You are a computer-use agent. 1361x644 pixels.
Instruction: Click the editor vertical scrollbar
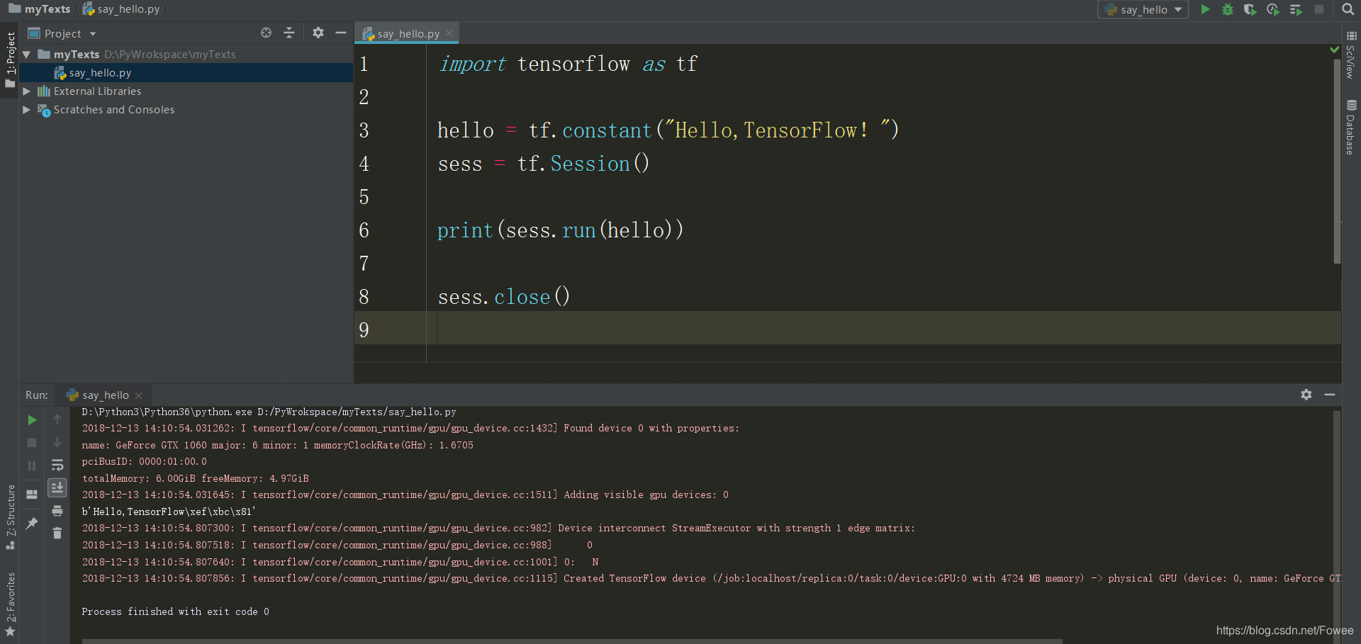[x=1337, y=161]
